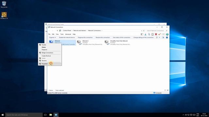
Task: Open the Recycle Bin desktop icon
Action: (4, 5)
